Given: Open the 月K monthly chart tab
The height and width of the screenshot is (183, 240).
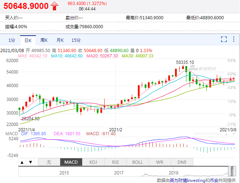Looking at the screenshot, I should 60,40.
